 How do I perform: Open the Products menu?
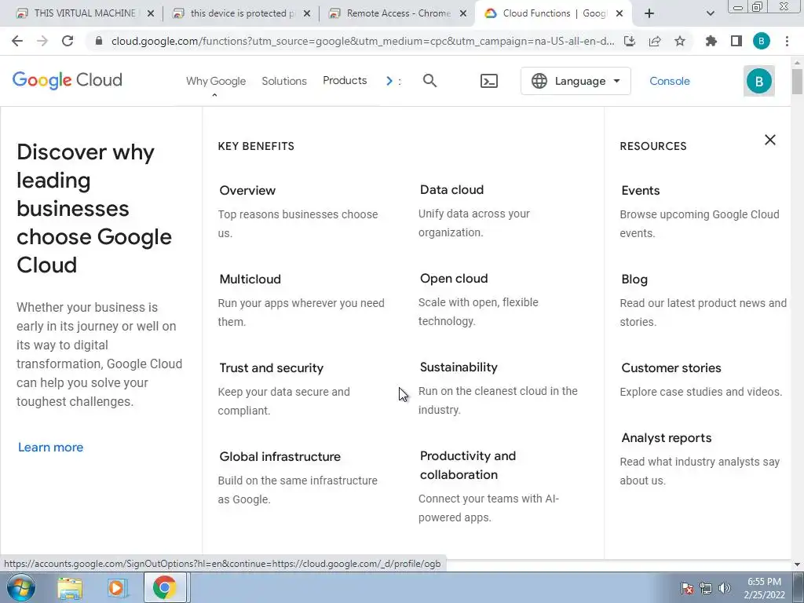pos(345,81)
